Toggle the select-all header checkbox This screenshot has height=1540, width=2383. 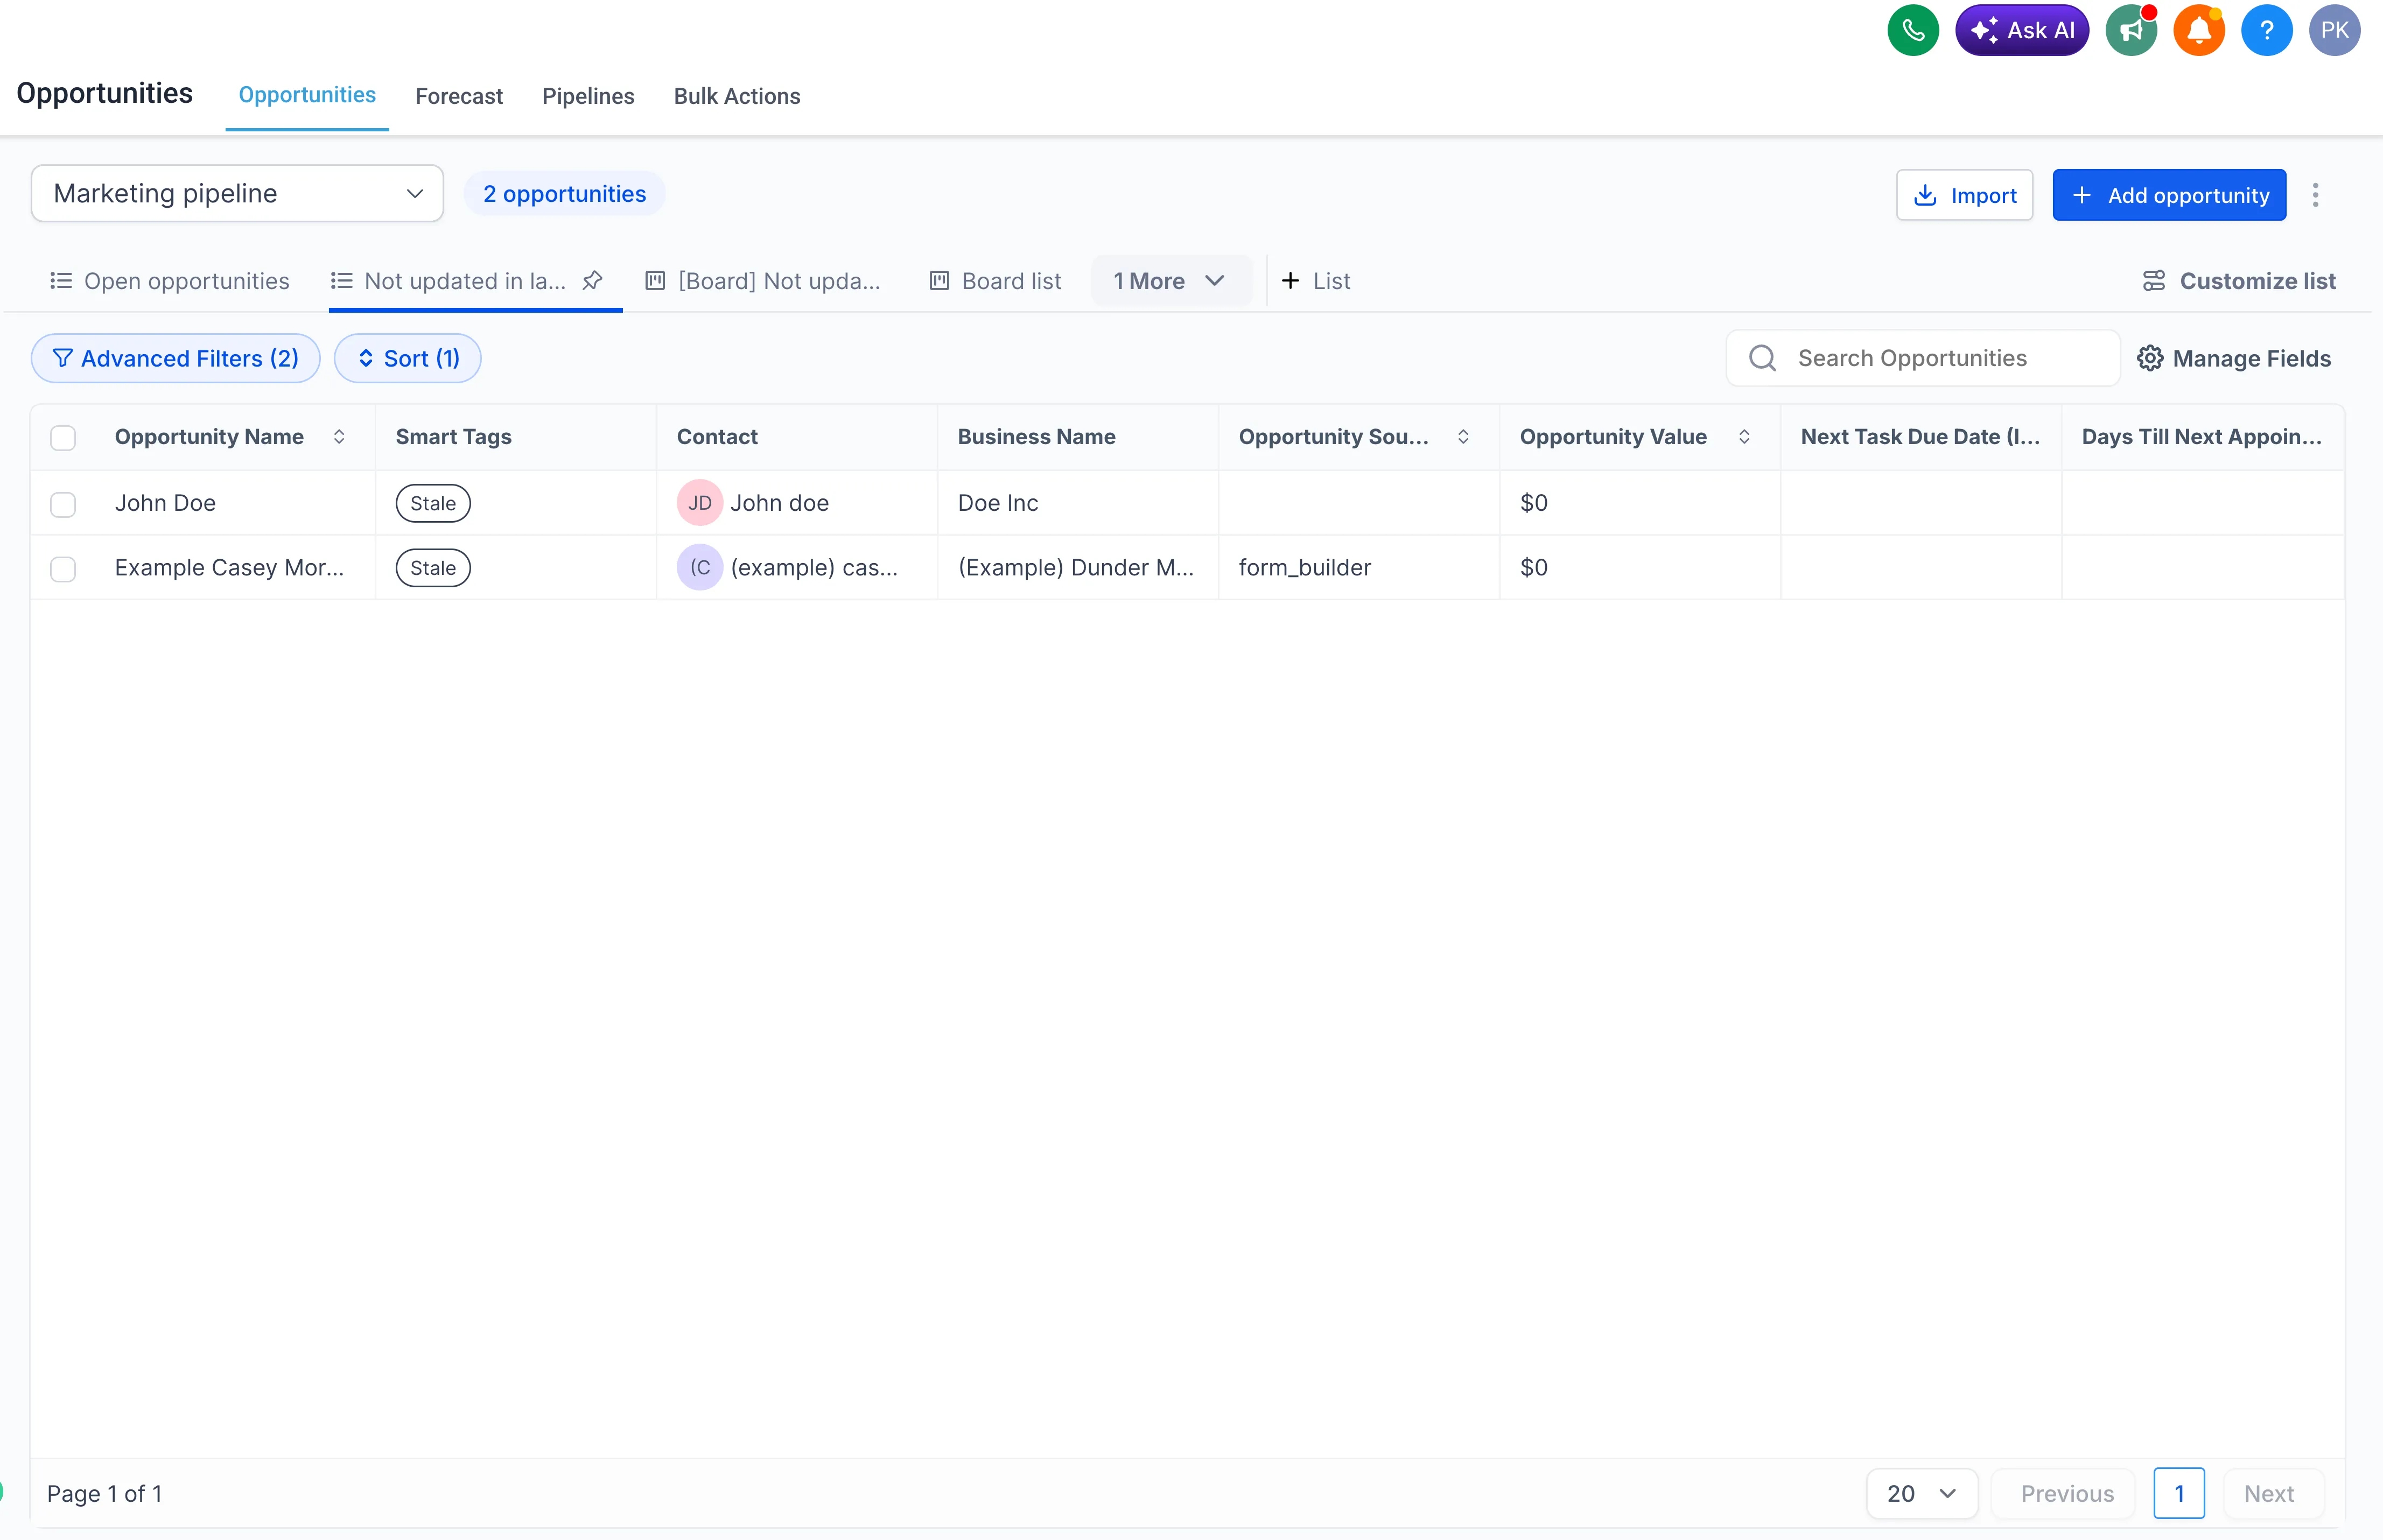[x=63, y=438]
